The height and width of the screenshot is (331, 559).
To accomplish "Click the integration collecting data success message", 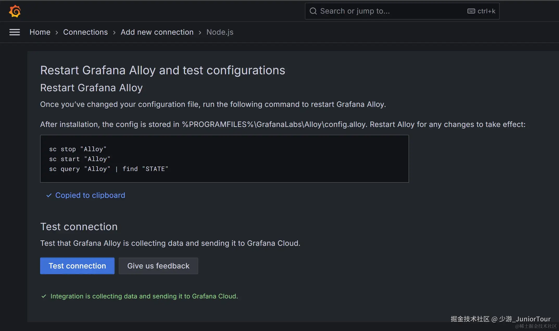I will coord(144,296).
